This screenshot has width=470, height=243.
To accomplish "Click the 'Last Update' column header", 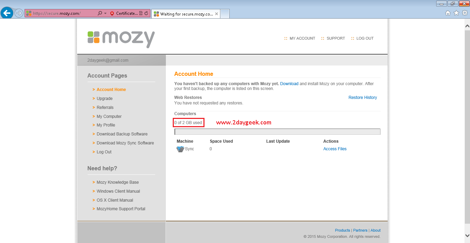I will [x=278, y=141].
